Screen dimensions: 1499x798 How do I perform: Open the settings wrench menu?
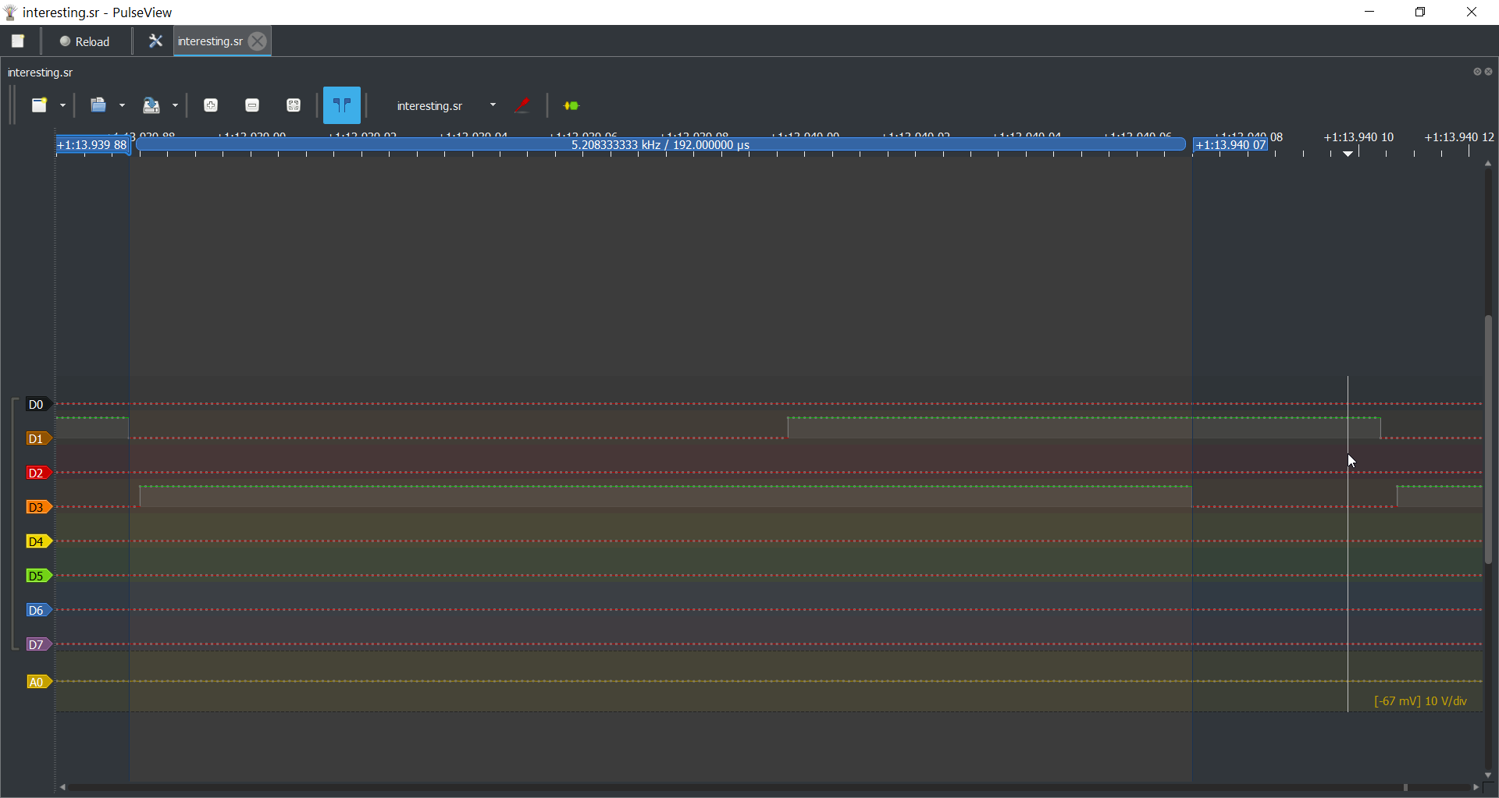[x=155, y=41]
